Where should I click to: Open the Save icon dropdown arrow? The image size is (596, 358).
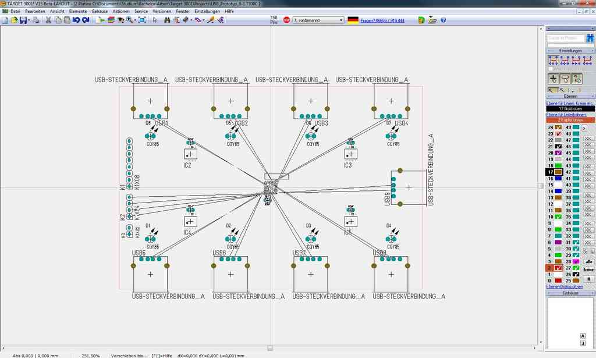point(29,20)
